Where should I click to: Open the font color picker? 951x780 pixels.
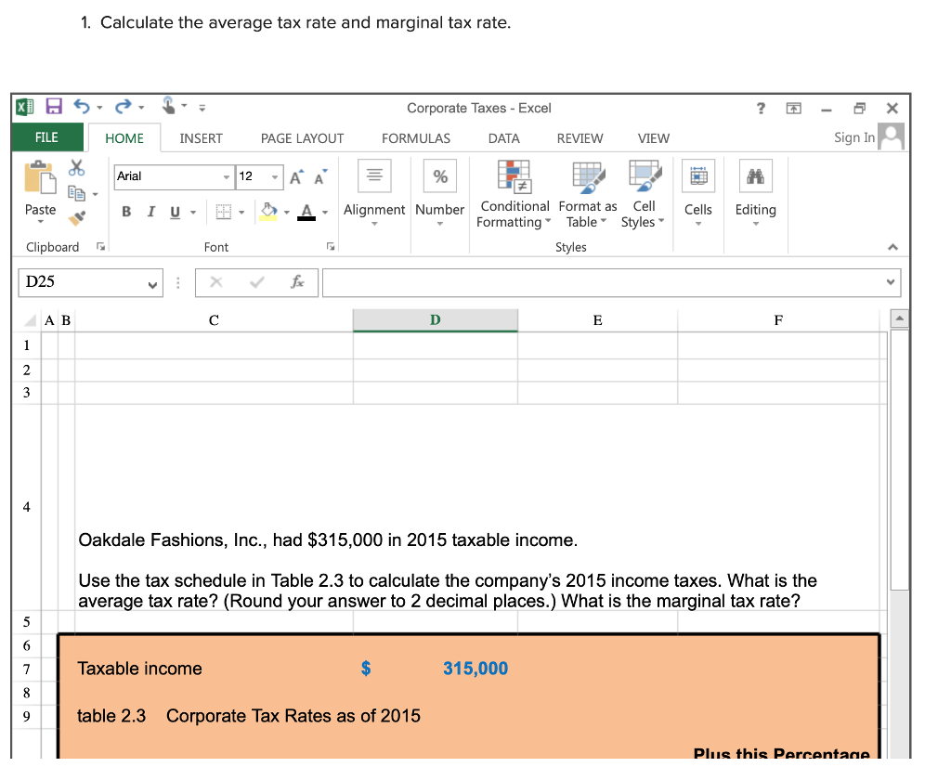pyautogui.click(x=308, y=212)
